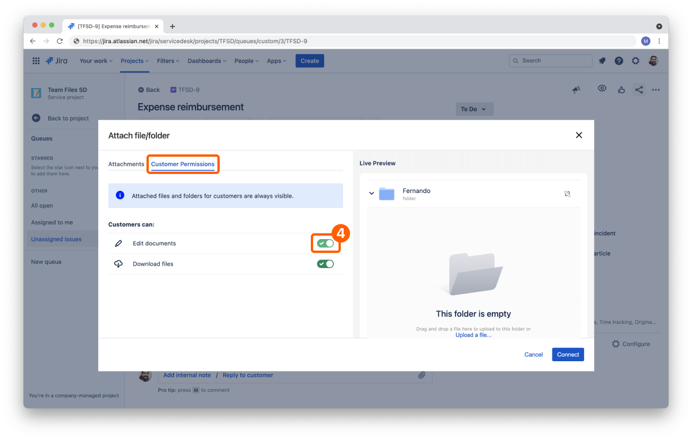Click the thumbs up vote icon
692x439 pixels.
pos(621,89)
